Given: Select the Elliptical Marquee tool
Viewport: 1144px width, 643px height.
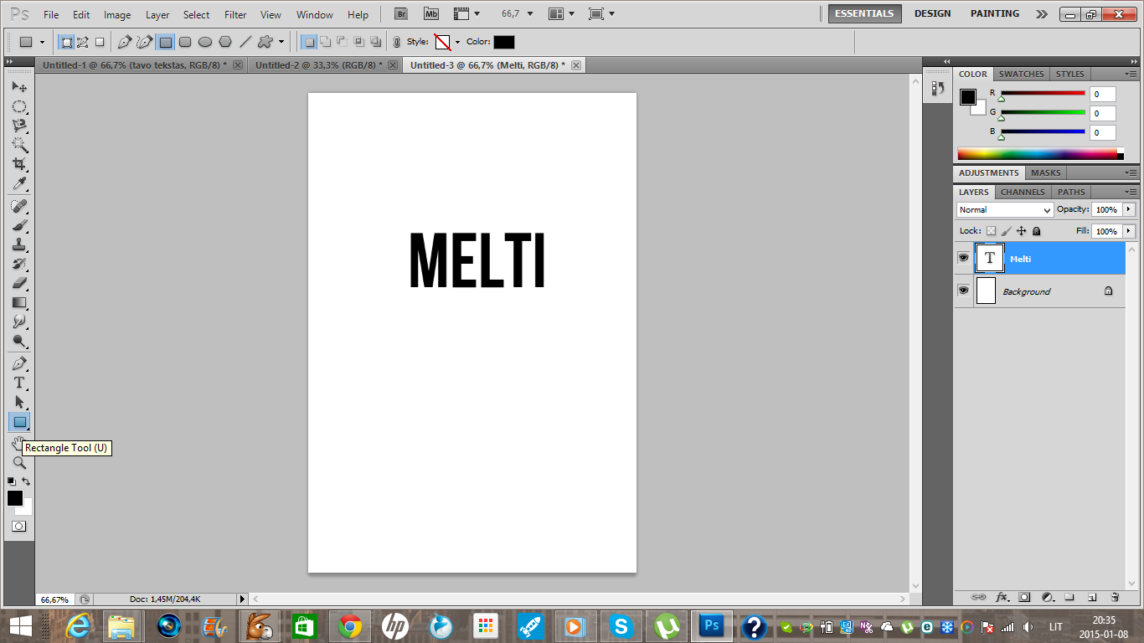Looking at the screenshot, I should [x=19, y=106].
